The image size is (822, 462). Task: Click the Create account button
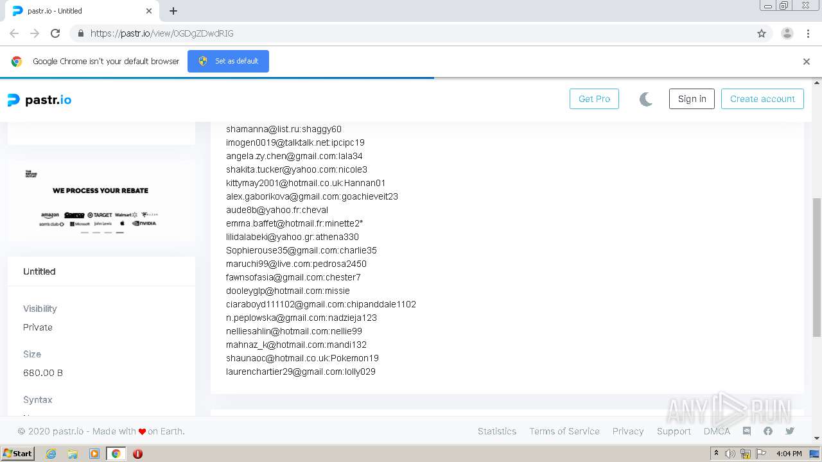762,99
